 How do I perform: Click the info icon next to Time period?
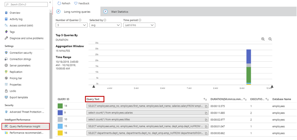pyautogui.click(x=140, y=20)
